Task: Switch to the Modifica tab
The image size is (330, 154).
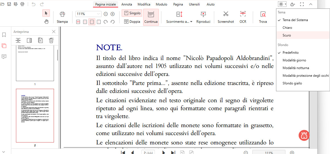Action: click(144, 4)
